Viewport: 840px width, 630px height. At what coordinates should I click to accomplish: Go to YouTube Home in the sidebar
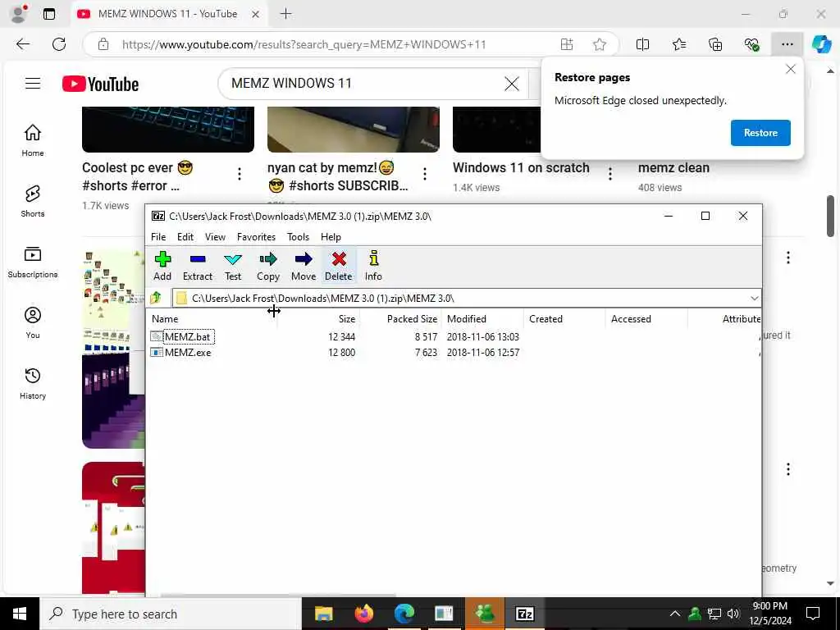coord(33,140)
